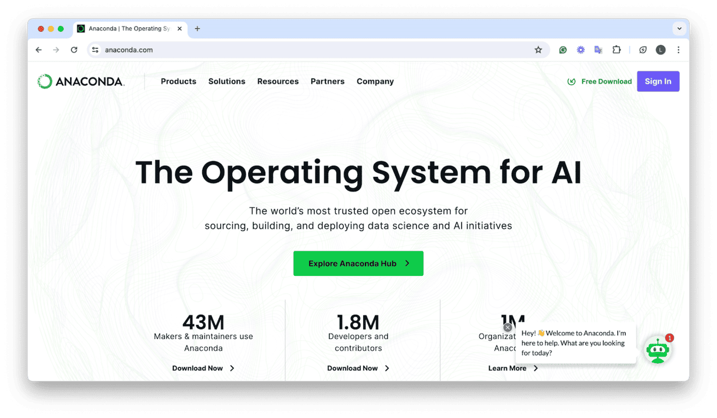
Task: Open the Chrome extensions puzzle icon
Action: (x=616, y=50)
